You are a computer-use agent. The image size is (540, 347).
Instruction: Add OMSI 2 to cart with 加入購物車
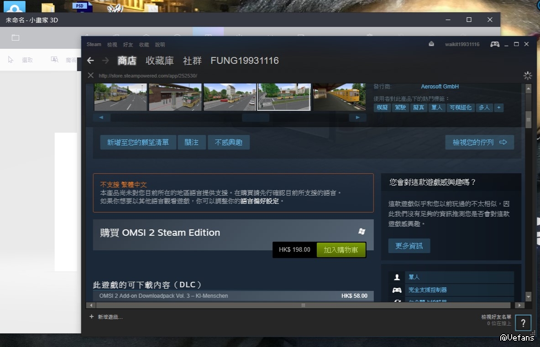click(341, 250)
